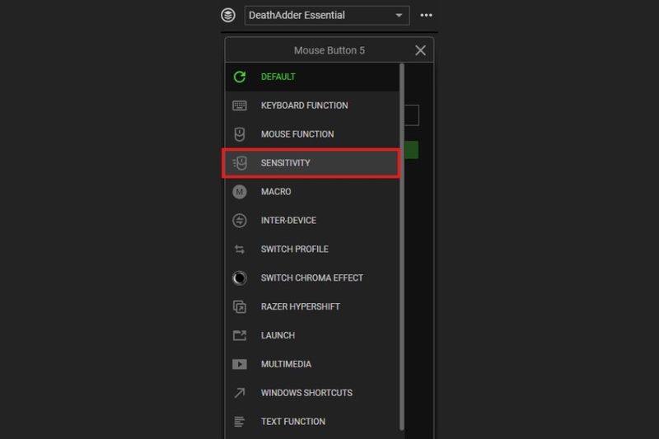Click the Razer Hypershift layered icon
659x439 pixels.
pos(240,307)
